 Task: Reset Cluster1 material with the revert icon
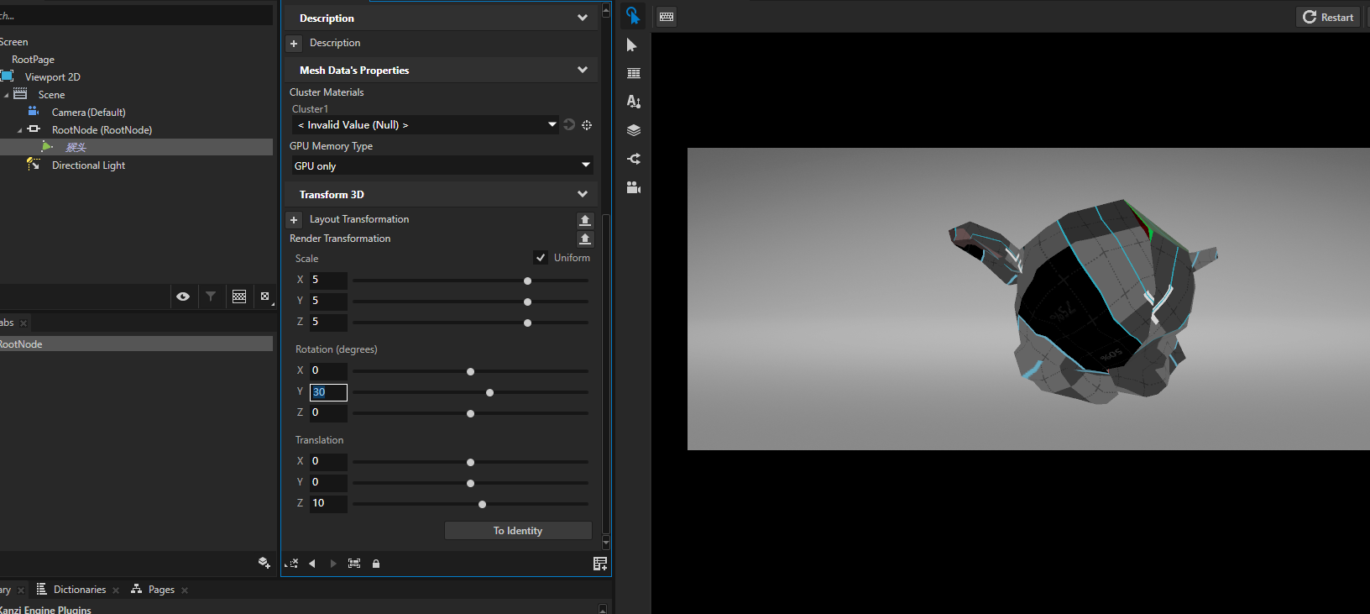(569, 125)
